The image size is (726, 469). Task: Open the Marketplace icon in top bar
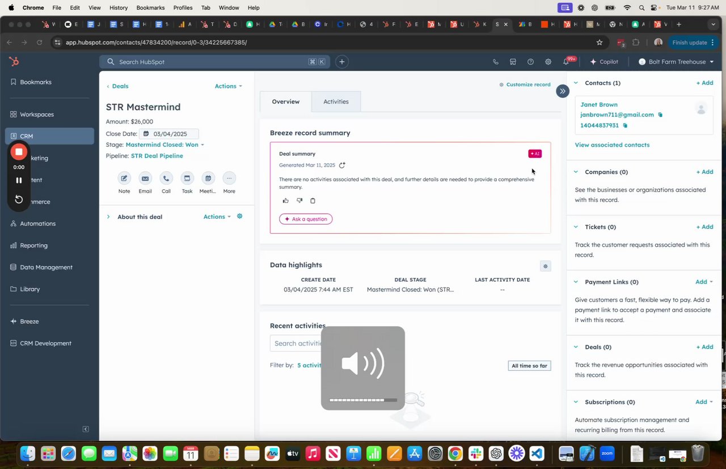coord(513,62)
